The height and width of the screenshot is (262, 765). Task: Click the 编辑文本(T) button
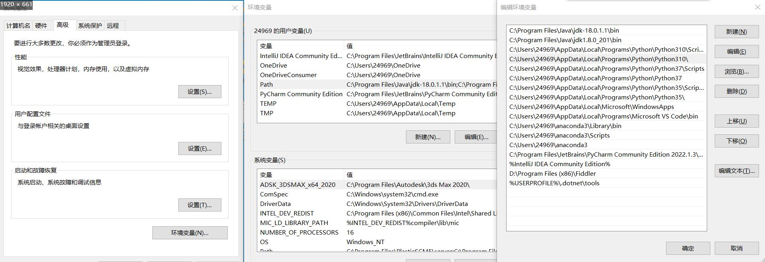tap(736, 171)
